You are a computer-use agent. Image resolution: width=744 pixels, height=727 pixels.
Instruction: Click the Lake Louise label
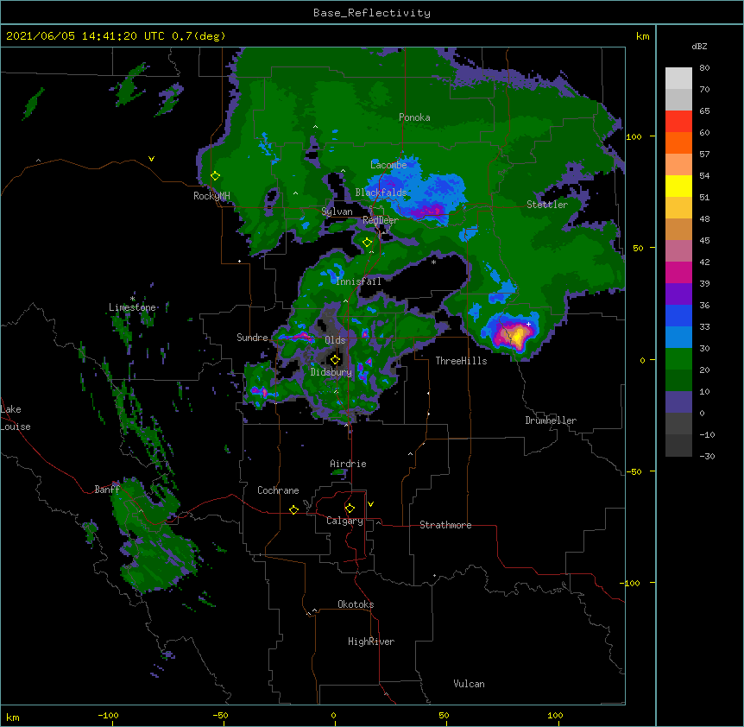[14, 418]
